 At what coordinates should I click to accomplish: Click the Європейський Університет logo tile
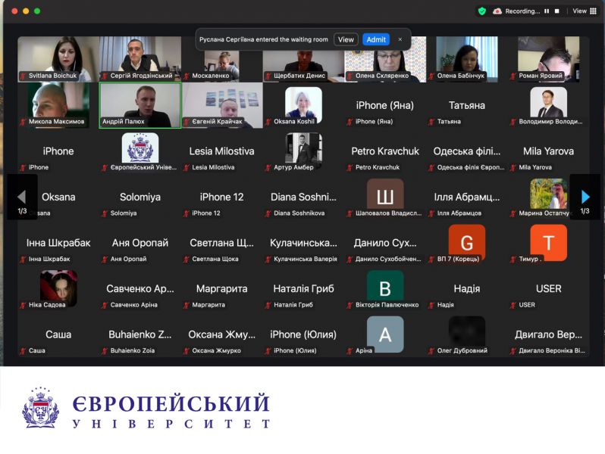[140, 148]
